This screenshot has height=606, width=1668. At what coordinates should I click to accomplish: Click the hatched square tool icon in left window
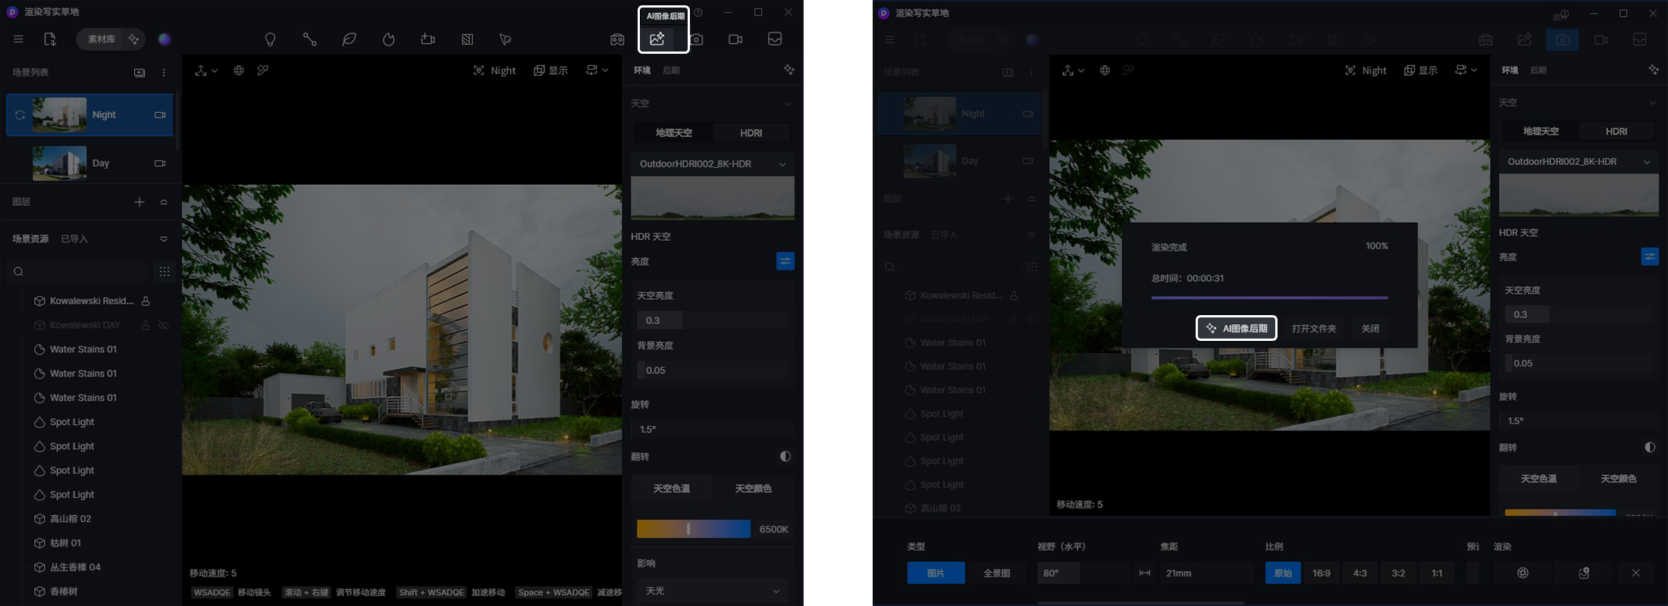467,39
